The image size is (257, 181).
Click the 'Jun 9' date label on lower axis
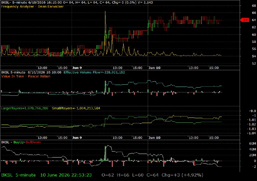pyautogui.click(x=77, y=138)
